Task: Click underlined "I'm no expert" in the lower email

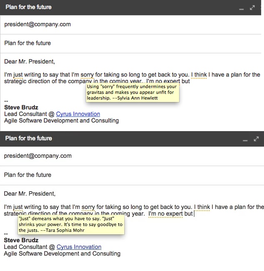Action: (166, 214)
